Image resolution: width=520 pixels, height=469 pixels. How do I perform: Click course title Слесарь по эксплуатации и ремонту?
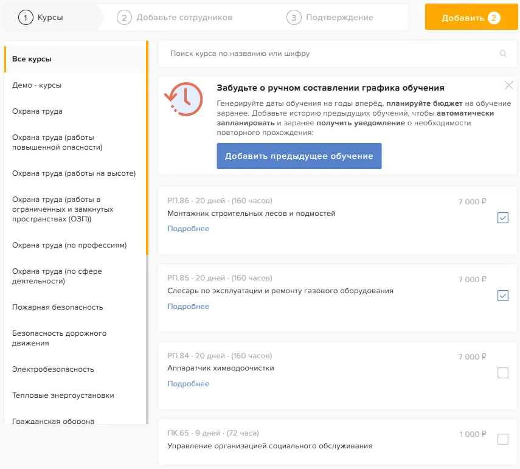click(x=280, y=291)
